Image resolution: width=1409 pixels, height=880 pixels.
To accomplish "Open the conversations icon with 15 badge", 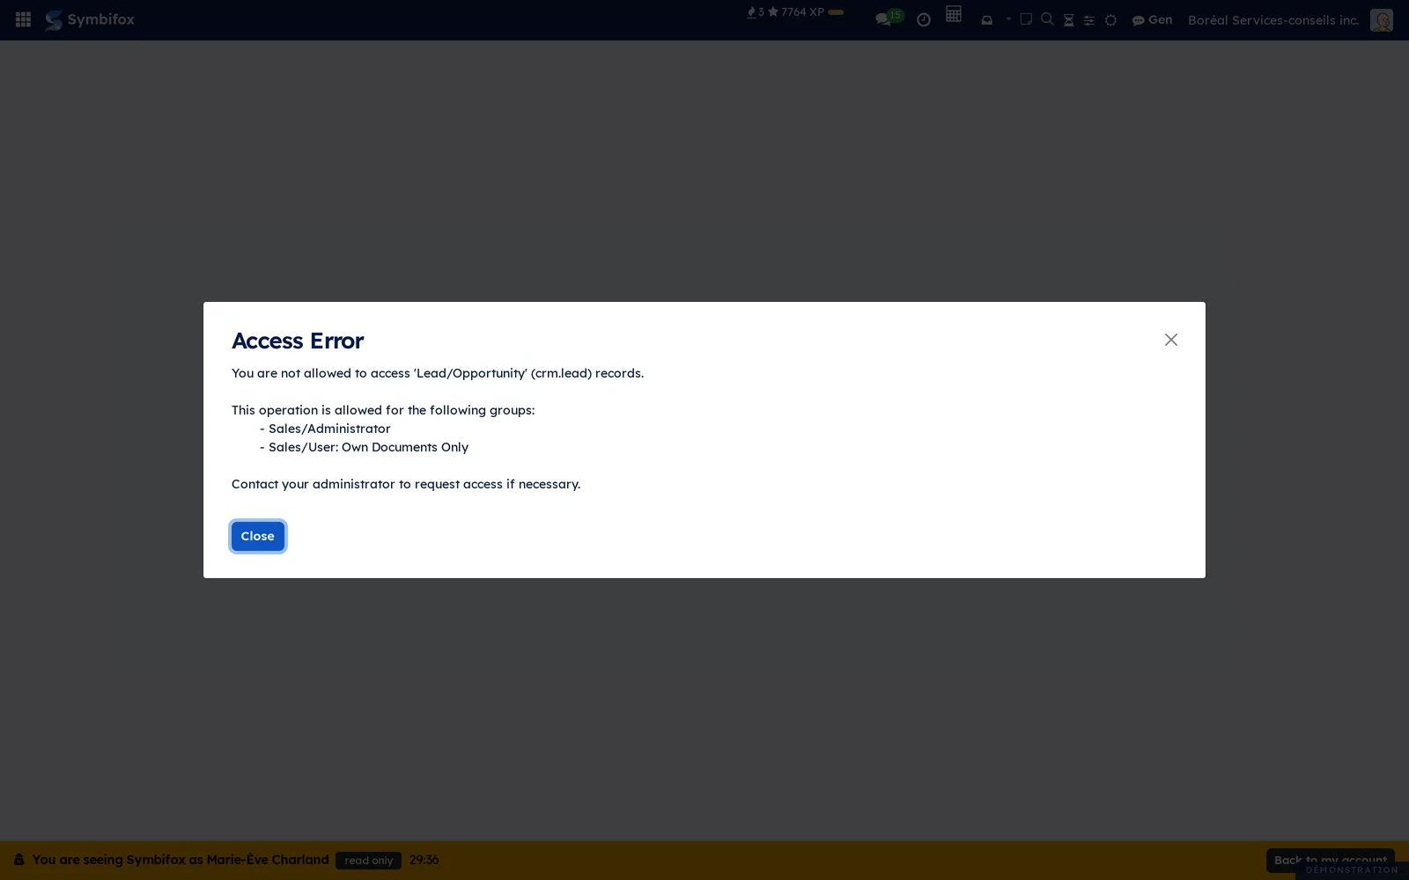I will 889,18.
